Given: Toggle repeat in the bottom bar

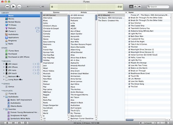Looking at the screenshot, I should point(19,123).
